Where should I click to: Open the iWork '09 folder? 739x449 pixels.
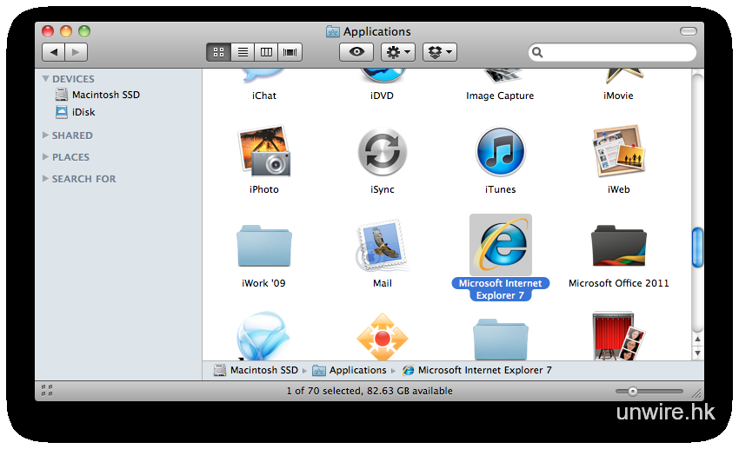tap(263, 246)
